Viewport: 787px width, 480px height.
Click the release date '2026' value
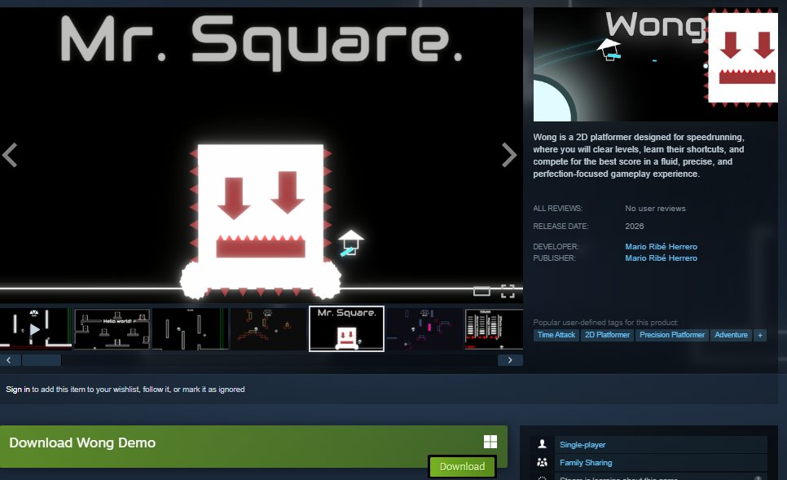tap(635, 227)
